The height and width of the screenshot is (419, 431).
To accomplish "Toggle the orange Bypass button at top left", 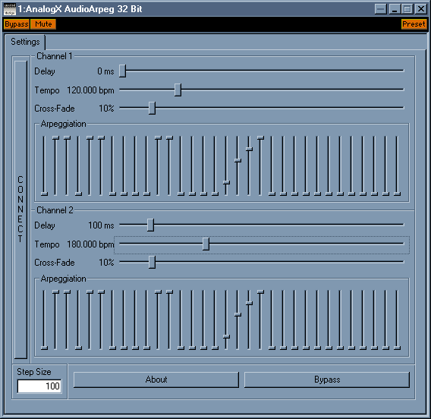I will [17, 24].
